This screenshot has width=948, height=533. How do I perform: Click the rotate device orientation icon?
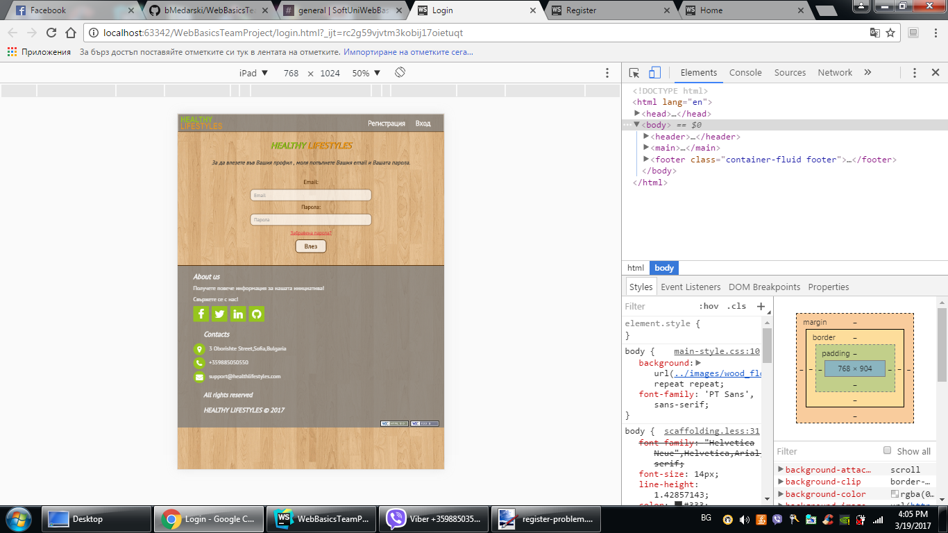(400, 73)
